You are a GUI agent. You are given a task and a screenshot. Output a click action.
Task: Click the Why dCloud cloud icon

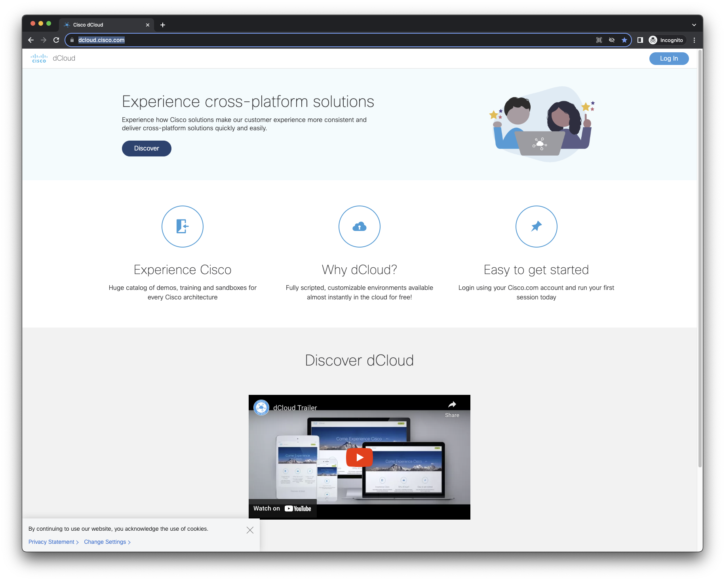click(x=360, y=227)
